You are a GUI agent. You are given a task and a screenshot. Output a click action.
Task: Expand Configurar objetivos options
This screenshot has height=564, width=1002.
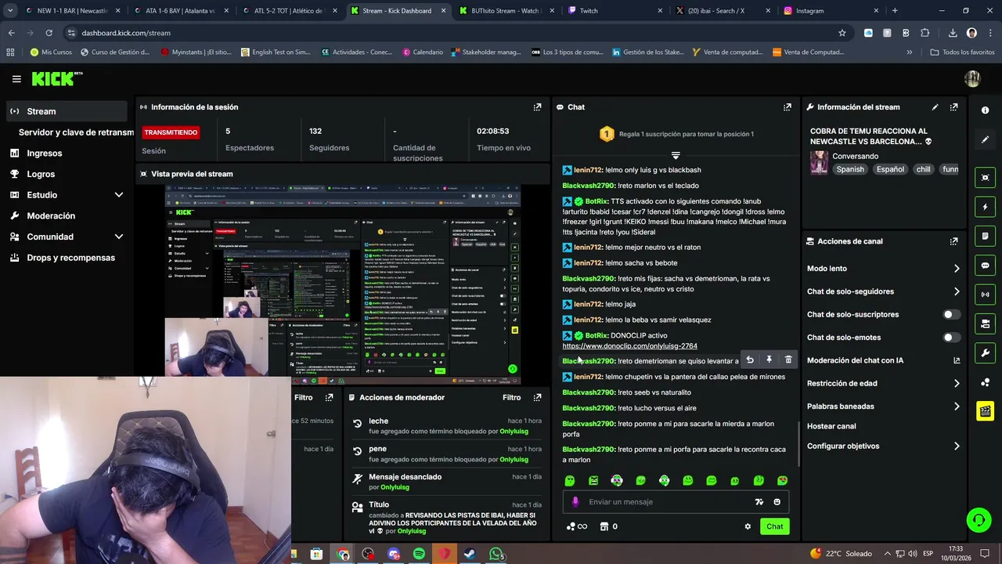(x=957, y=446)
